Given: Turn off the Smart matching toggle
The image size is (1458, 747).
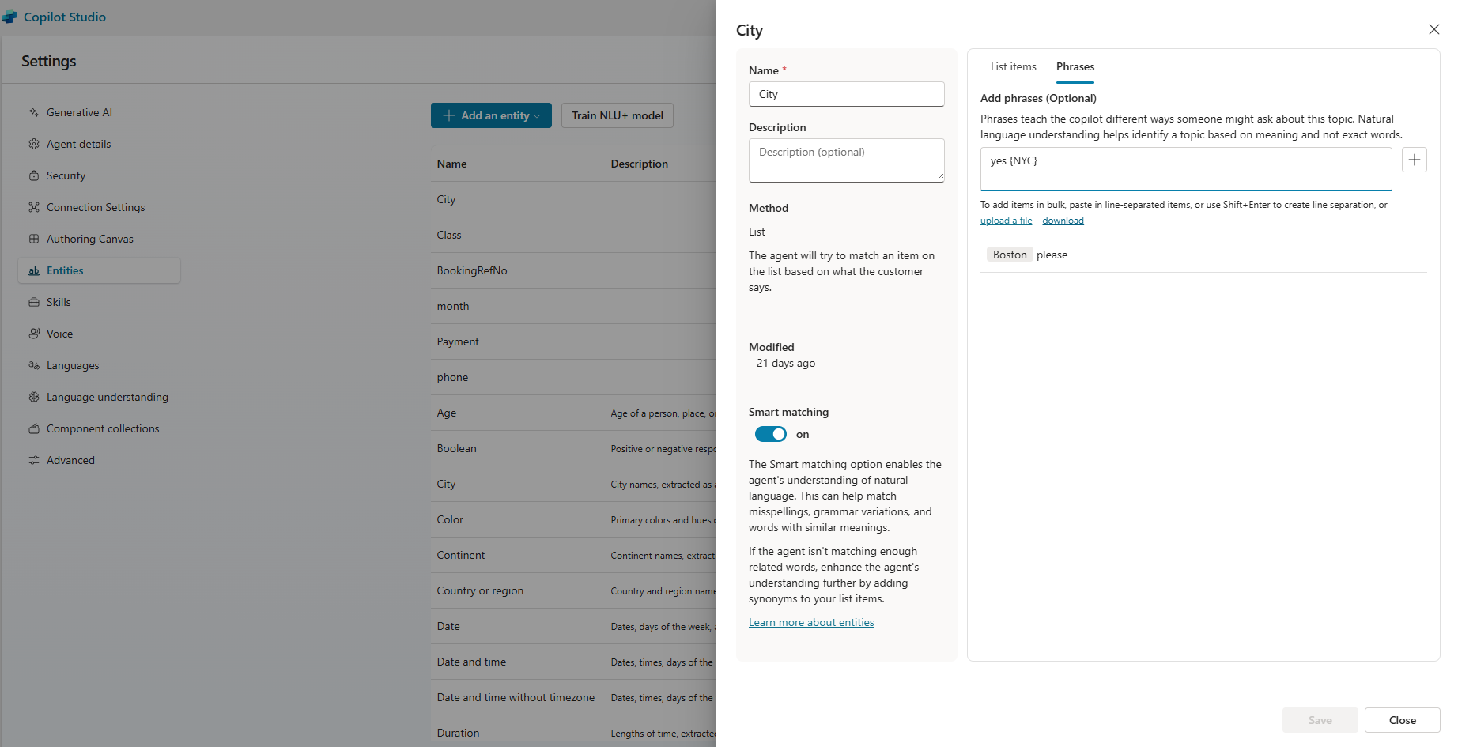Looking at the screenshot, I should [770, 434].
